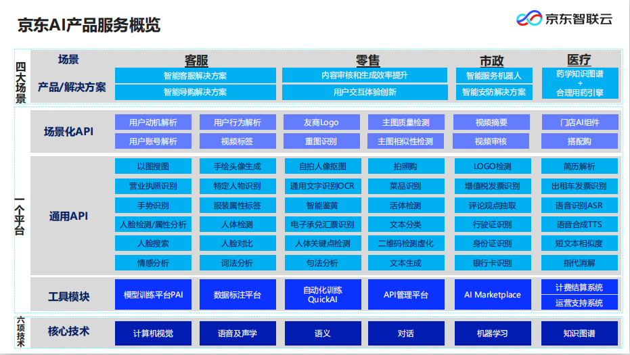
Task: Select the 手势识别 box
Action: pos(153,205)
